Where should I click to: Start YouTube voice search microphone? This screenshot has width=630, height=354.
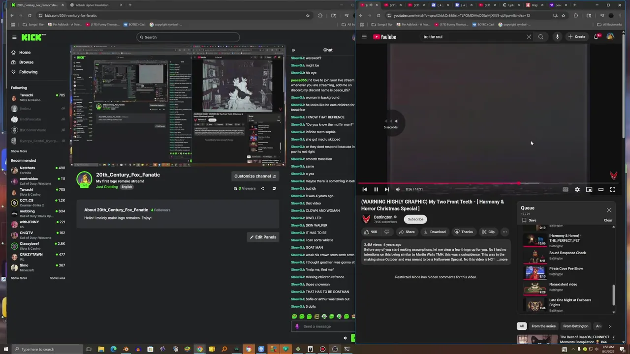pos(557,37)
